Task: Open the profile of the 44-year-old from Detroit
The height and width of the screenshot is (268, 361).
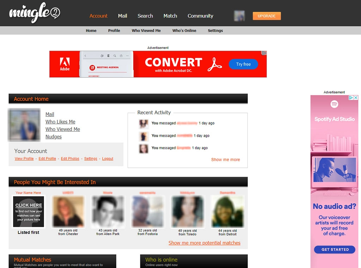Action: coord(227,211)
